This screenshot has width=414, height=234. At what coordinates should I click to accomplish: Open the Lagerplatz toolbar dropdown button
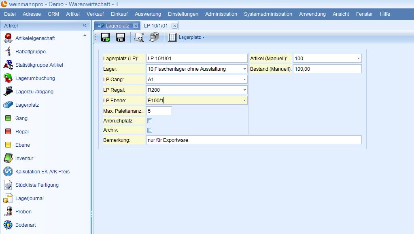click(192, 38)
